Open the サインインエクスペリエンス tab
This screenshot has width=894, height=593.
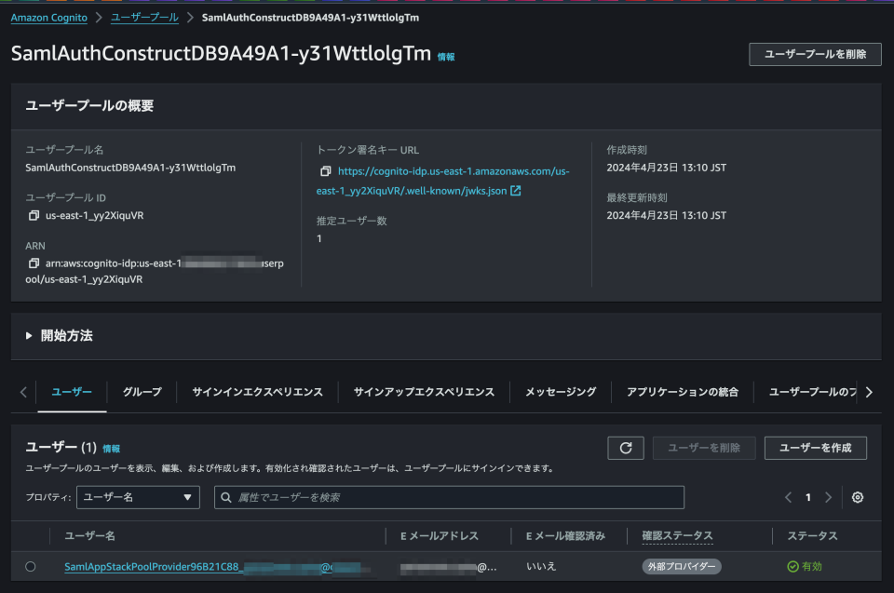(258, 392)
